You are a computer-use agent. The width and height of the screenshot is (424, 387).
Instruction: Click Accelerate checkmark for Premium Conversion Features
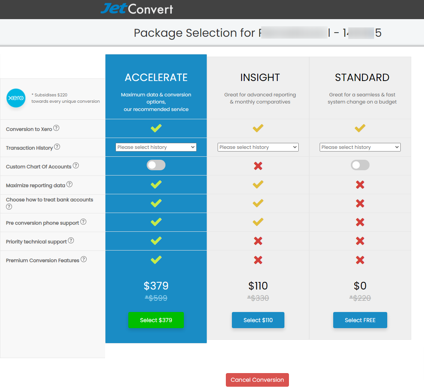coord(156,260)
